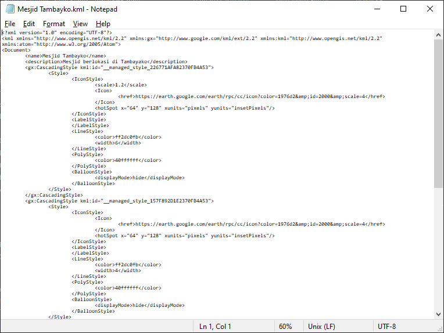Maximize the Notepad window

[x=403, y=9]
